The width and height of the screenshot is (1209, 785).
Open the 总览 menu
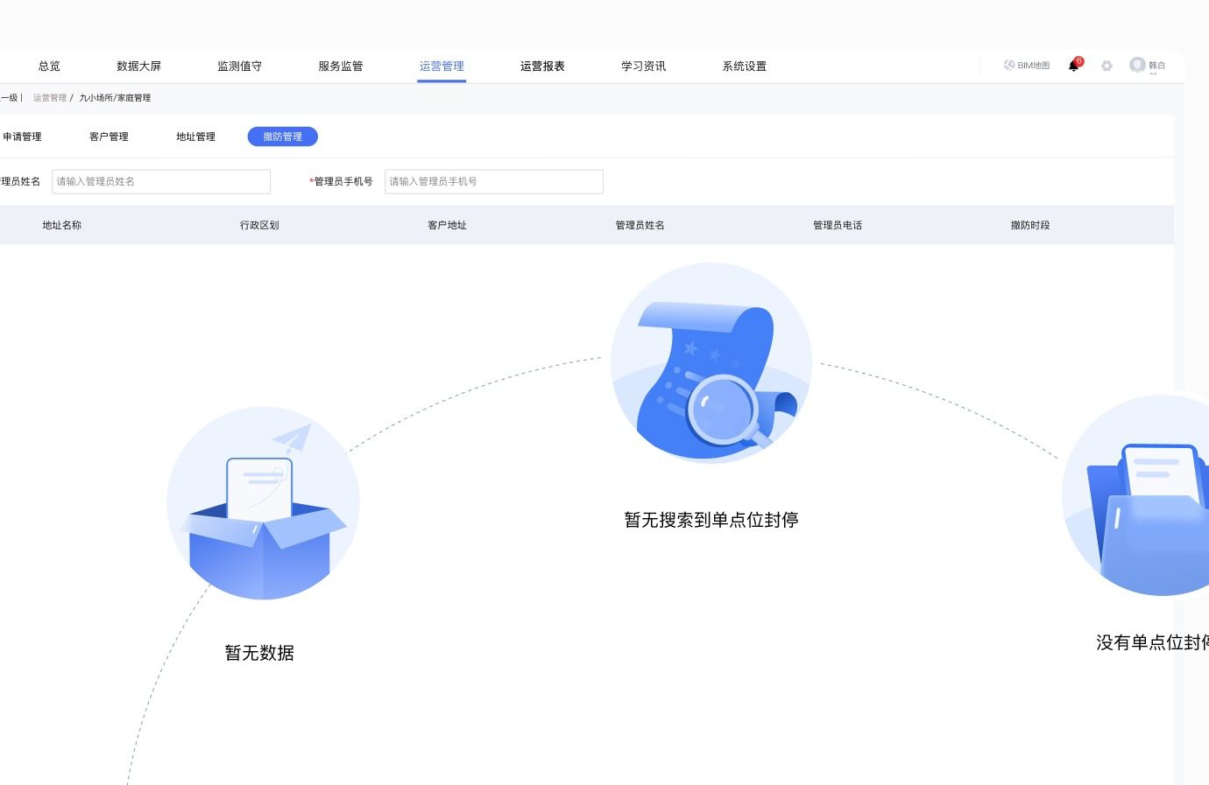(49, 67)
